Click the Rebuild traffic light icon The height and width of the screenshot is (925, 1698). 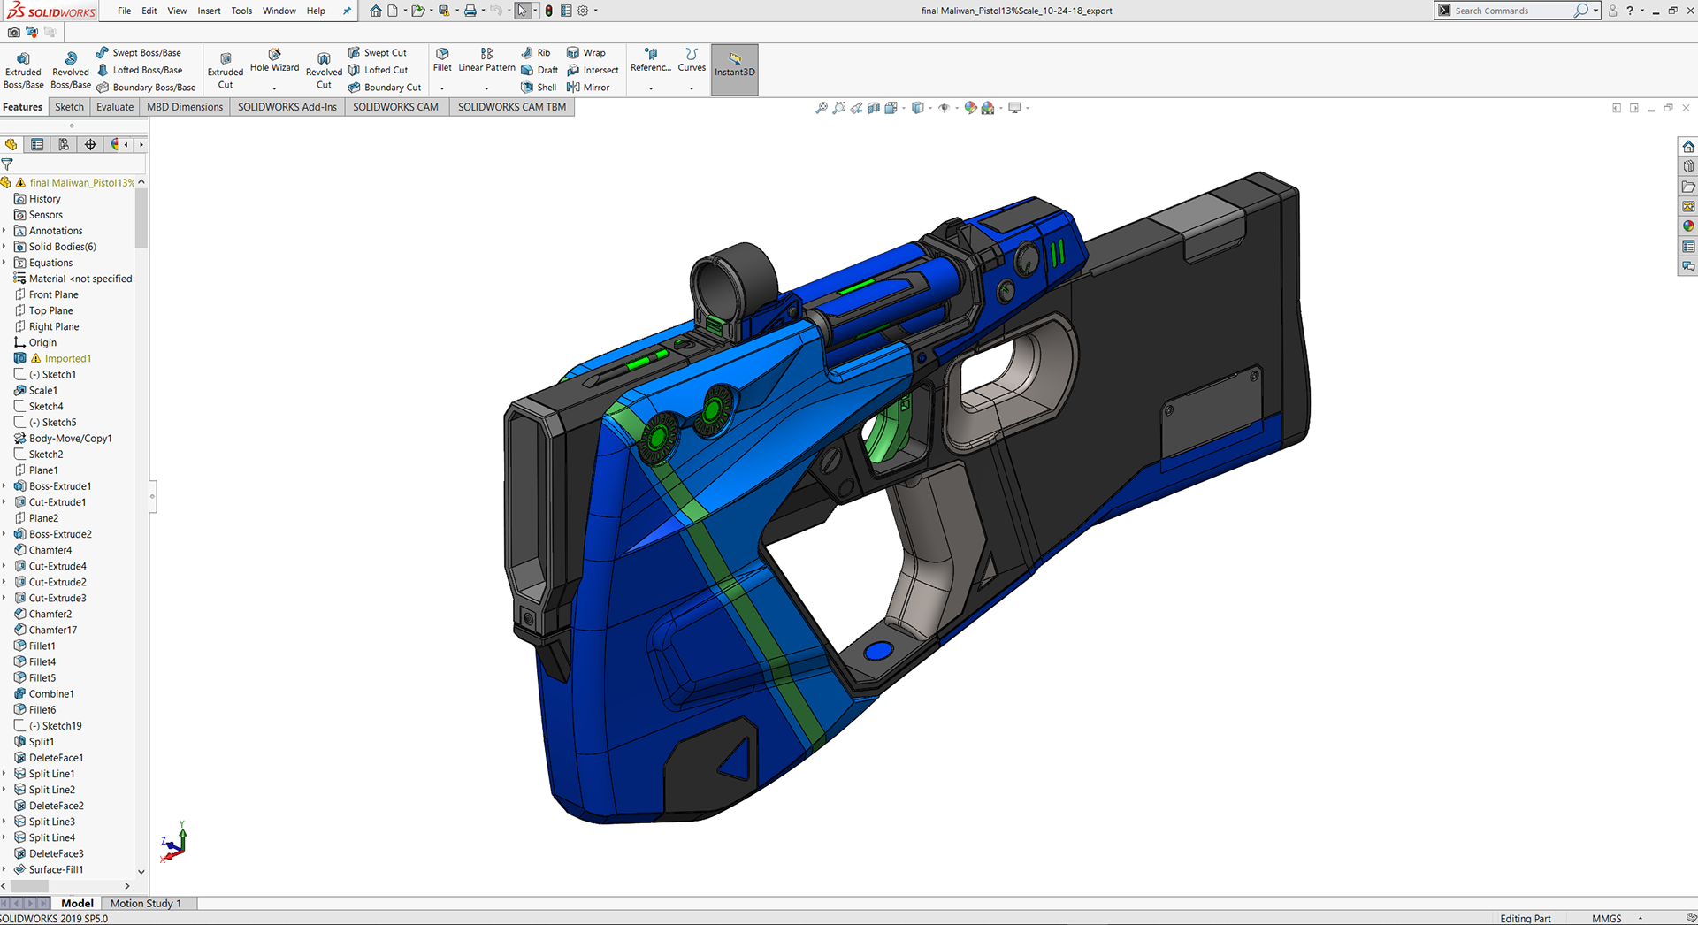(548, 11)
